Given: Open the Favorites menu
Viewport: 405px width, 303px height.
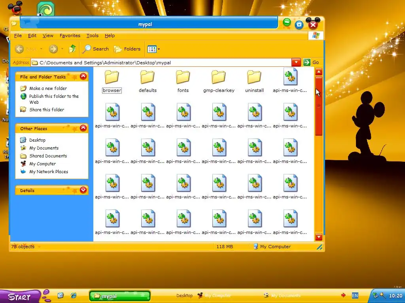Looking at the screenshot, I should pyautogui.click(x=70, y=36).
